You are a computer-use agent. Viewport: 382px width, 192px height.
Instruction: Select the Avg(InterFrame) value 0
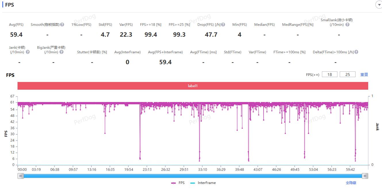point(127,62)
